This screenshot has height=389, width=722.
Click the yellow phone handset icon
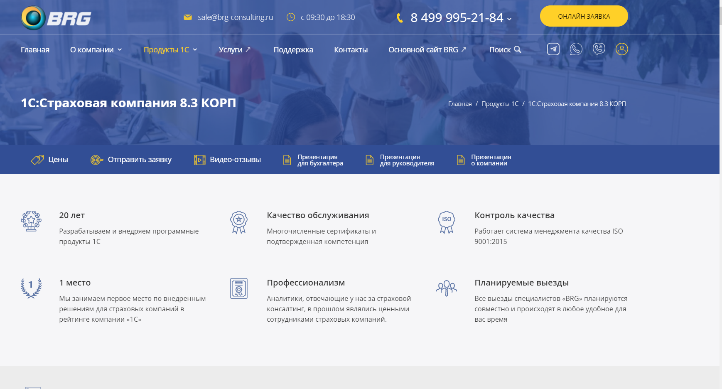click(400, 18)
